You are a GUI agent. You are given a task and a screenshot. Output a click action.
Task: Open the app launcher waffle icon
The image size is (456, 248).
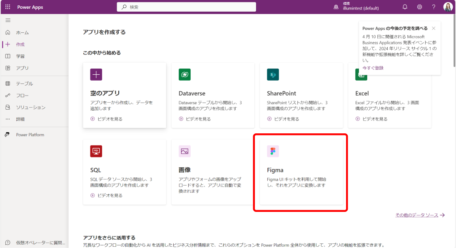pos(8,7)
